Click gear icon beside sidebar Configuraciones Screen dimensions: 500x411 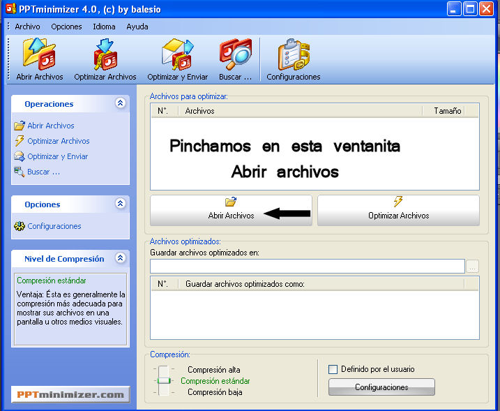[20, 226]
